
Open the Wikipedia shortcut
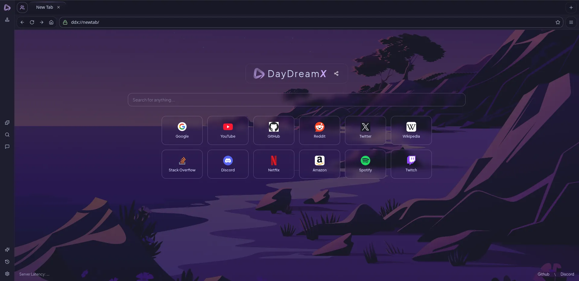point(411,130)
